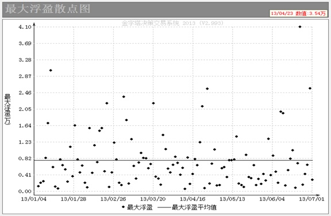Image resolution: width=331 pixels, height=216 pixels.
Task: Click the y-axis value 4.10
Action: coord(25,27)
